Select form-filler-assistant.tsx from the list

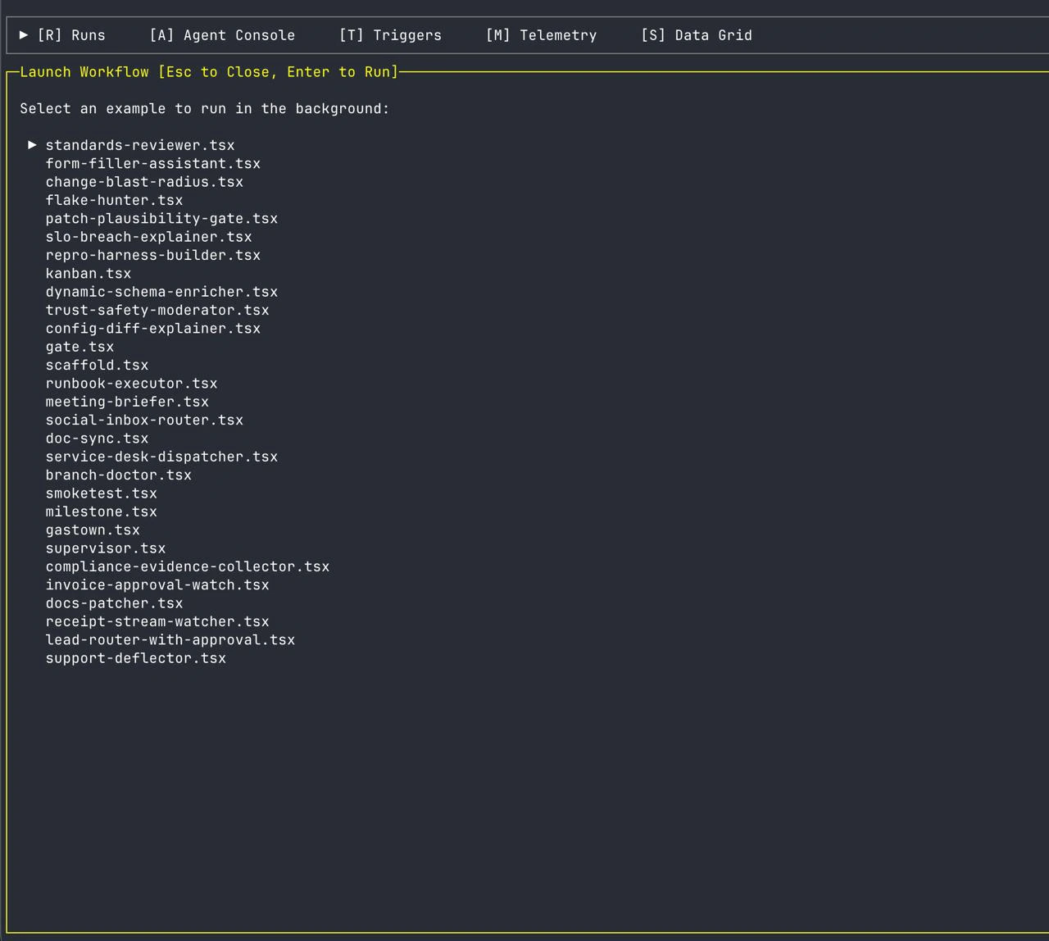click(x=152, y=163)
